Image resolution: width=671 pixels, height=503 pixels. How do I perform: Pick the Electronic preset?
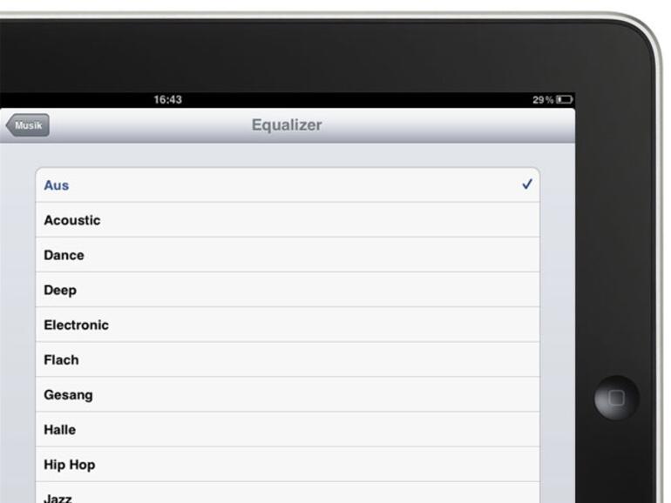pos(288,325)
